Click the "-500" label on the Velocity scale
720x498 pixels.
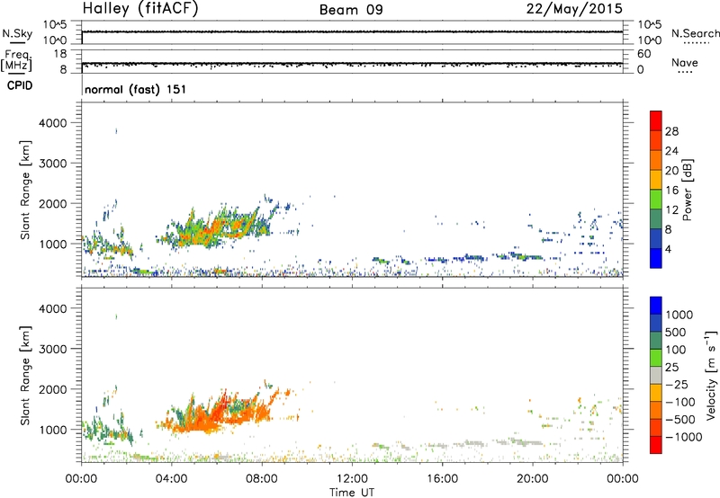coord(679,420)
